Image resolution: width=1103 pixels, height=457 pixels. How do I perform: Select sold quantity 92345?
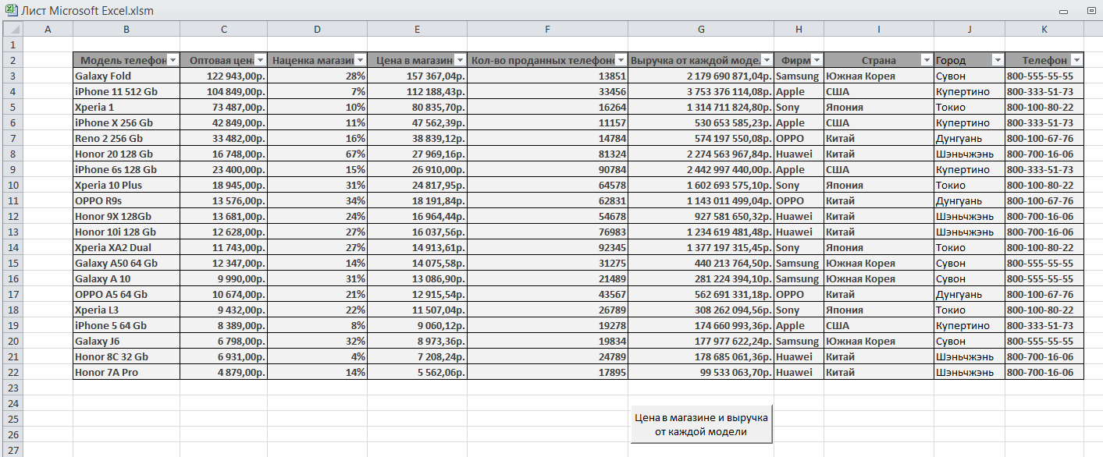pos(548,247)
